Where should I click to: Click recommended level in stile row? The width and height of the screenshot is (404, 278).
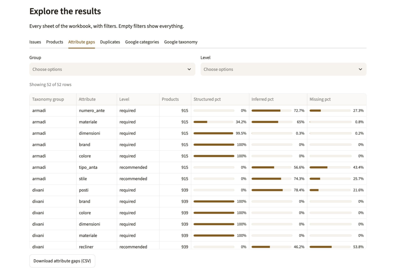(133, 179)
